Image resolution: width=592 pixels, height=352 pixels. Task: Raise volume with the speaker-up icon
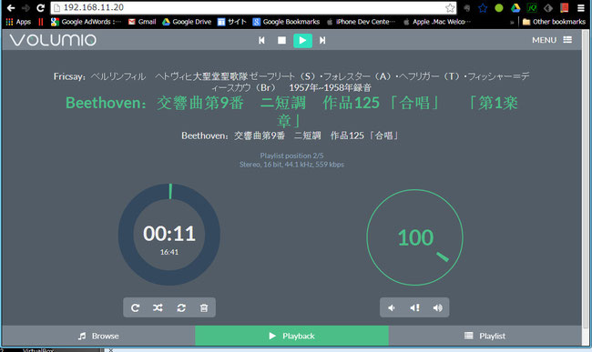pos(437,308)
